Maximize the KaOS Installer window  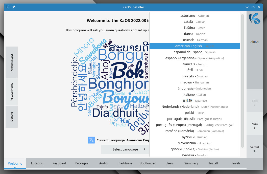[253, 7]
